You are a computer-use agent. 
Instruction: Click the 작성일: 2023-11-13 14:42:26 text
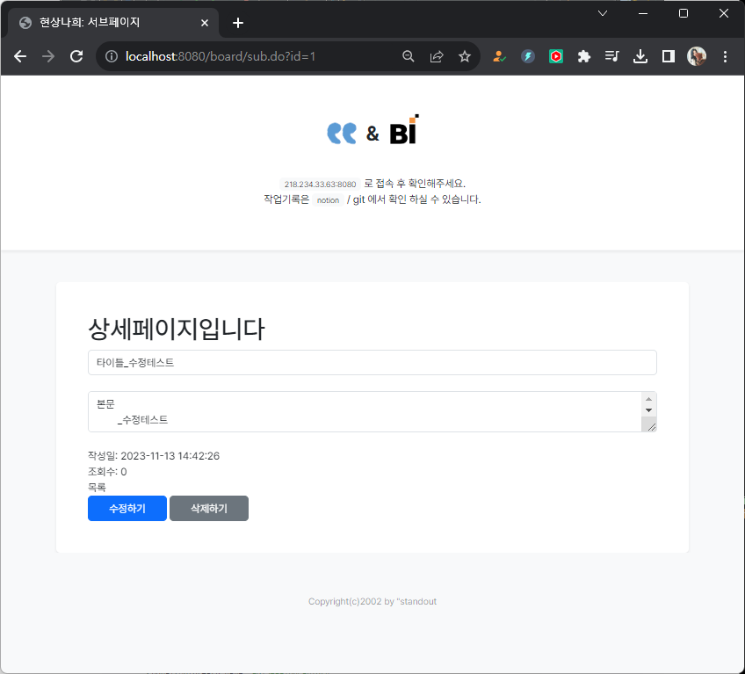[154, 456]
